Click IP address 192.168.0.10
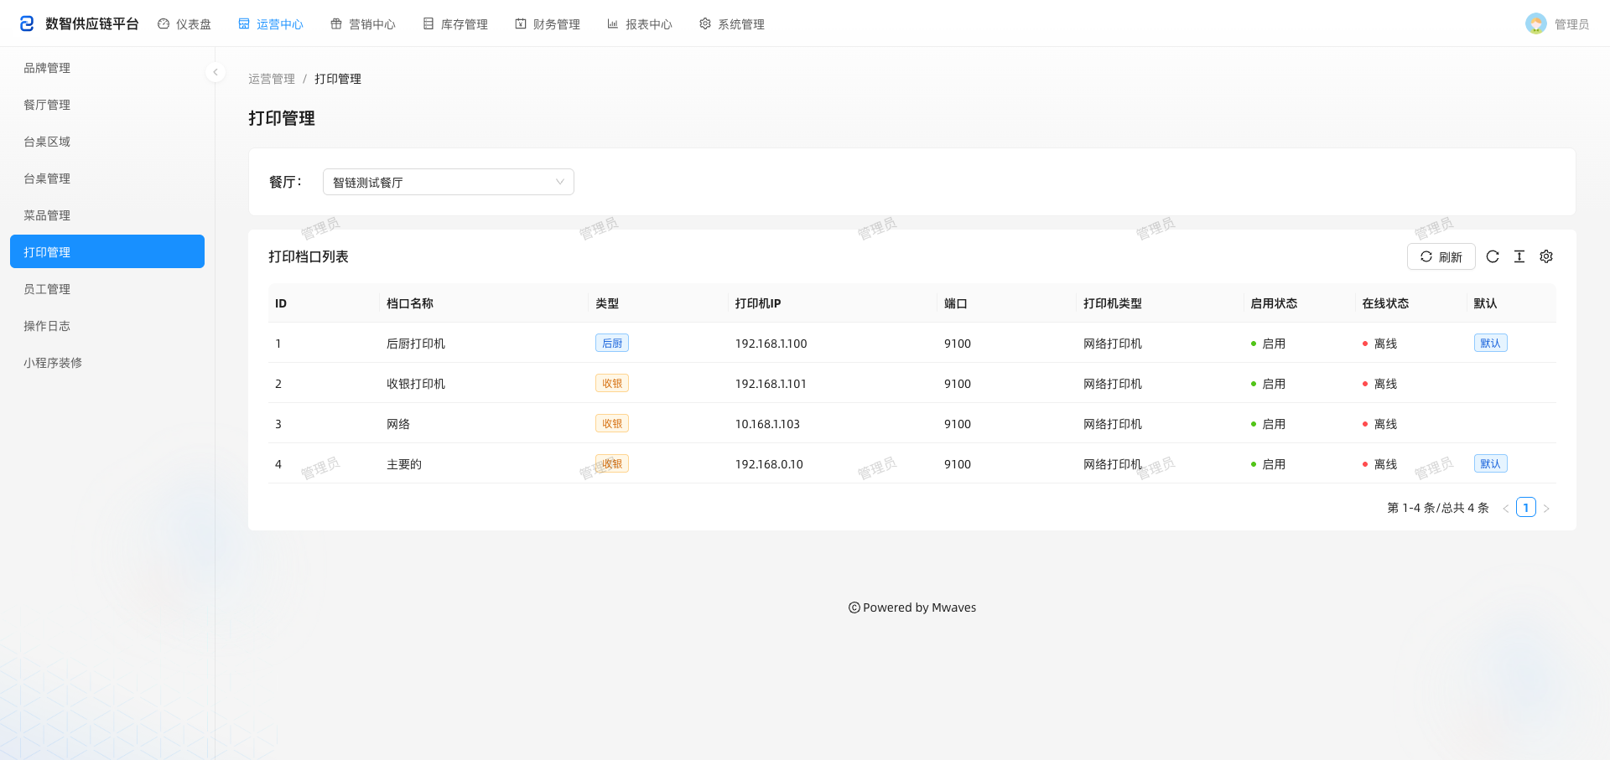The image size is (1610, 760). click(x=769, y=464)
